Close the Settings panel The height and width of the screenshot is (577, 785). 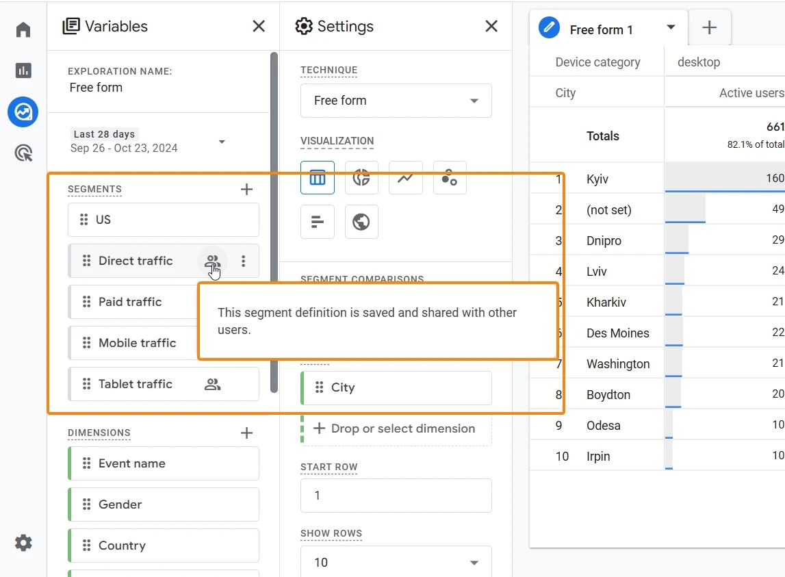(491, 26)
